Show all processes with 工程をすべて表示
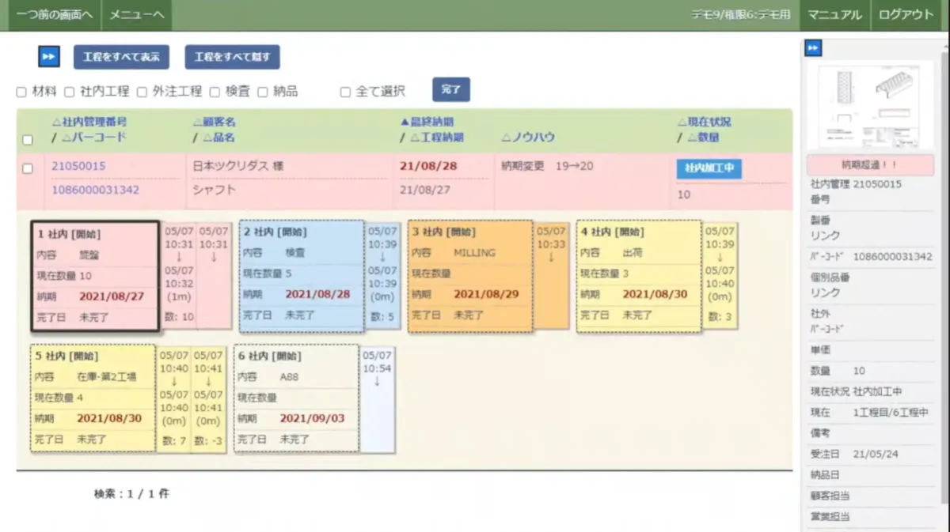The width and height of the screenshot is (950, 532). pos(121,57)
